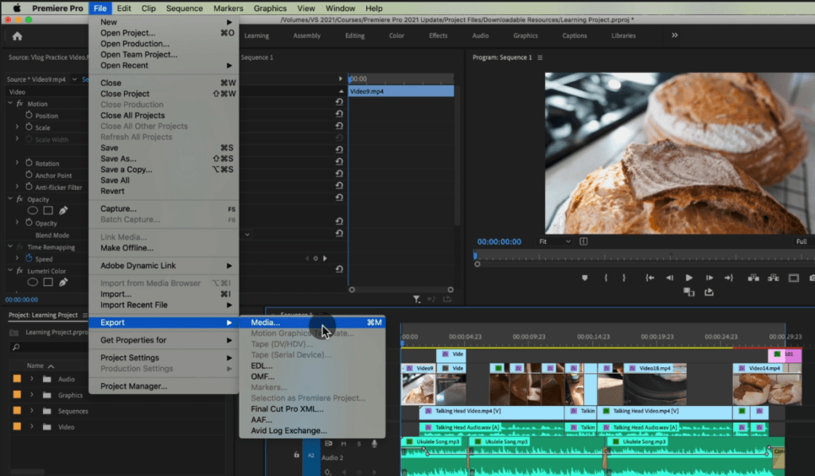Choose Media... from Export submenu

[312, 323]
